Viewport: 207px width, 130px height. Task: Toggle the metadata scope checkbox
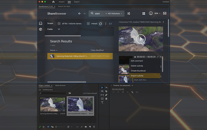pyautogui.click(x=88, y=24)
